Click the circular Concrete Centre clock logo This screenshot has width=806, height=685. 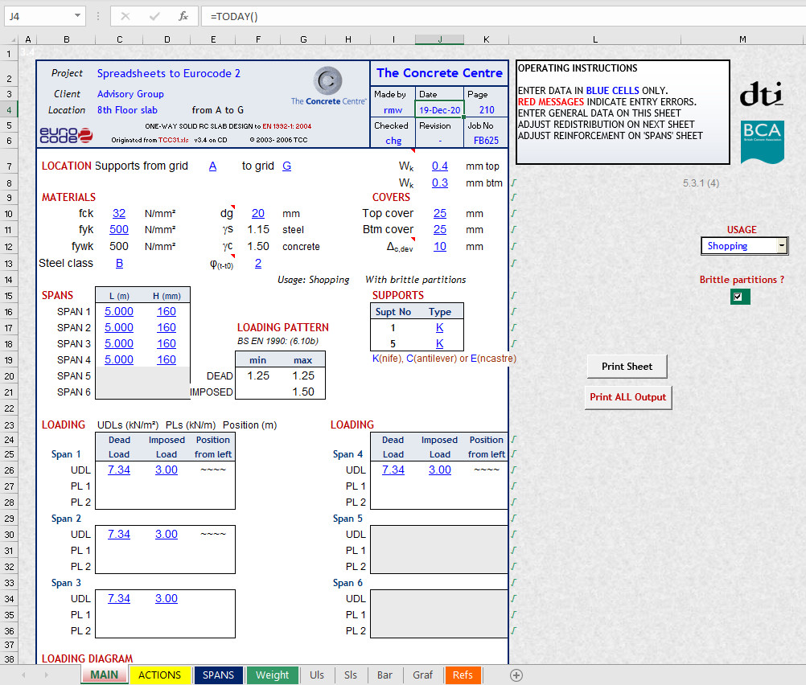coord(328,80)
